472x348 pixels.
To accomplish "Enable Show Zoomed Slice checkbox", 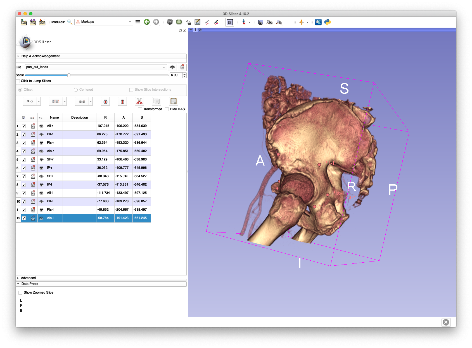I will tap(20, 293).
